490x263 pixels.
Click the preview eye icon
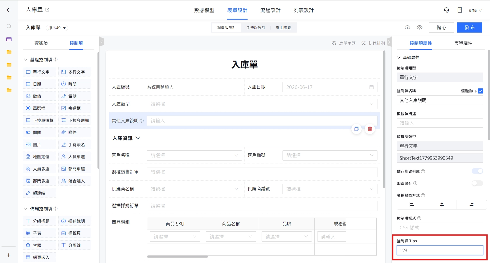click(420, 27)
